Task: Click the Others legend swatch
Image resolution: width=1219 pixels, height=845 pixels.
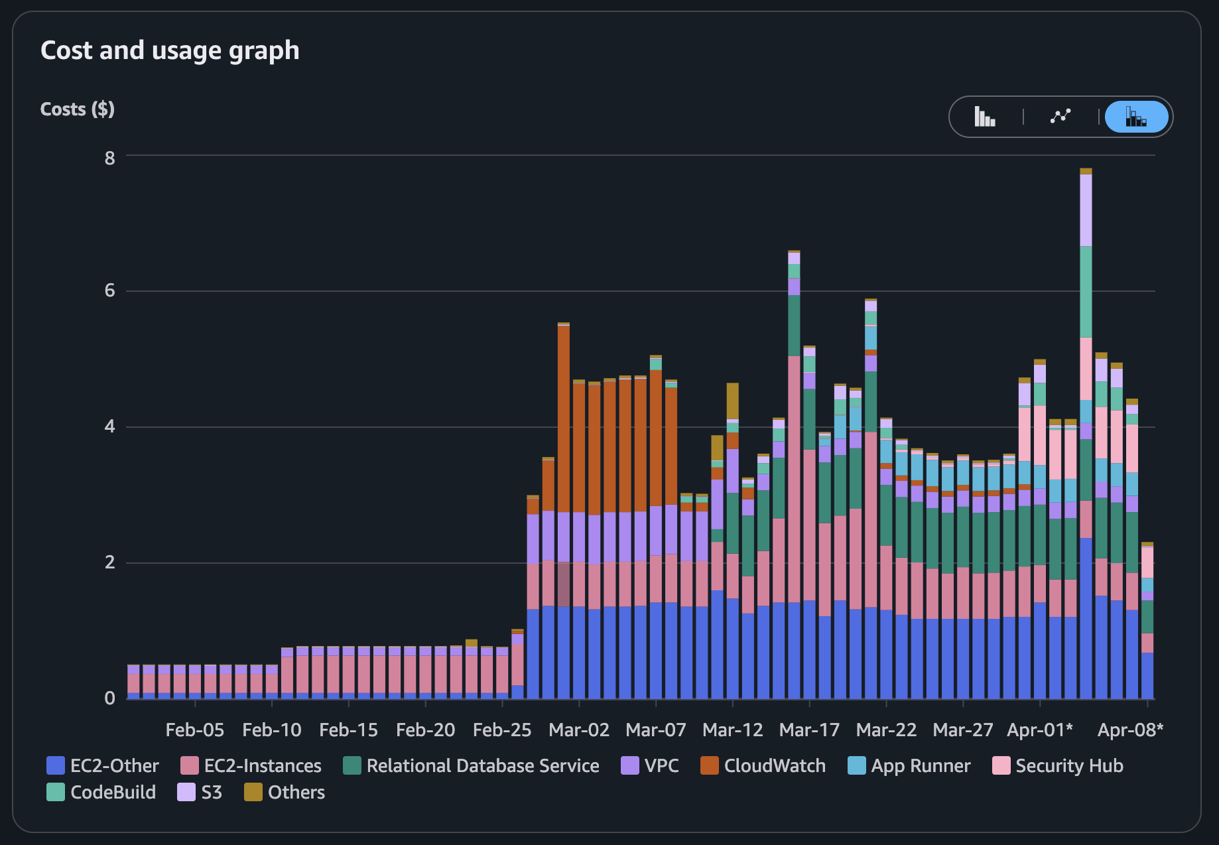Action: [253, 792]
